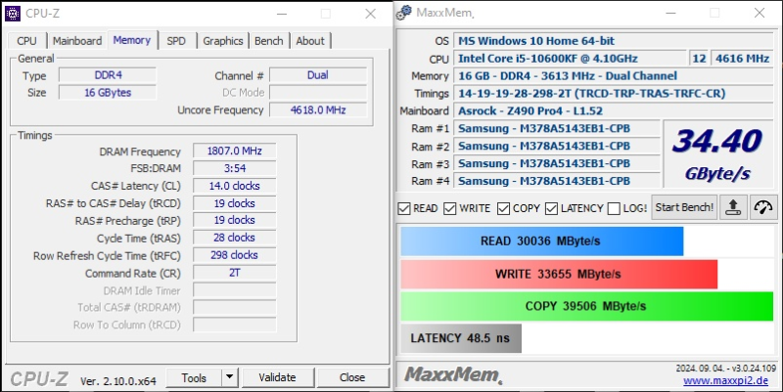Open the Bench tab in CPU-Z
Viewport: 783px width, 392px height.
coord(268,41)
